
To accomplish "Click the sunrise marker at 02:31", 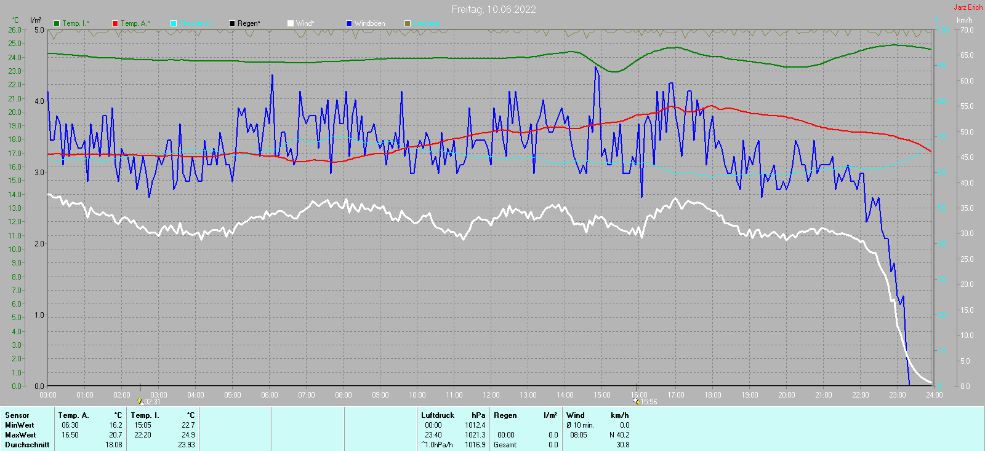I will click(140, 401).
